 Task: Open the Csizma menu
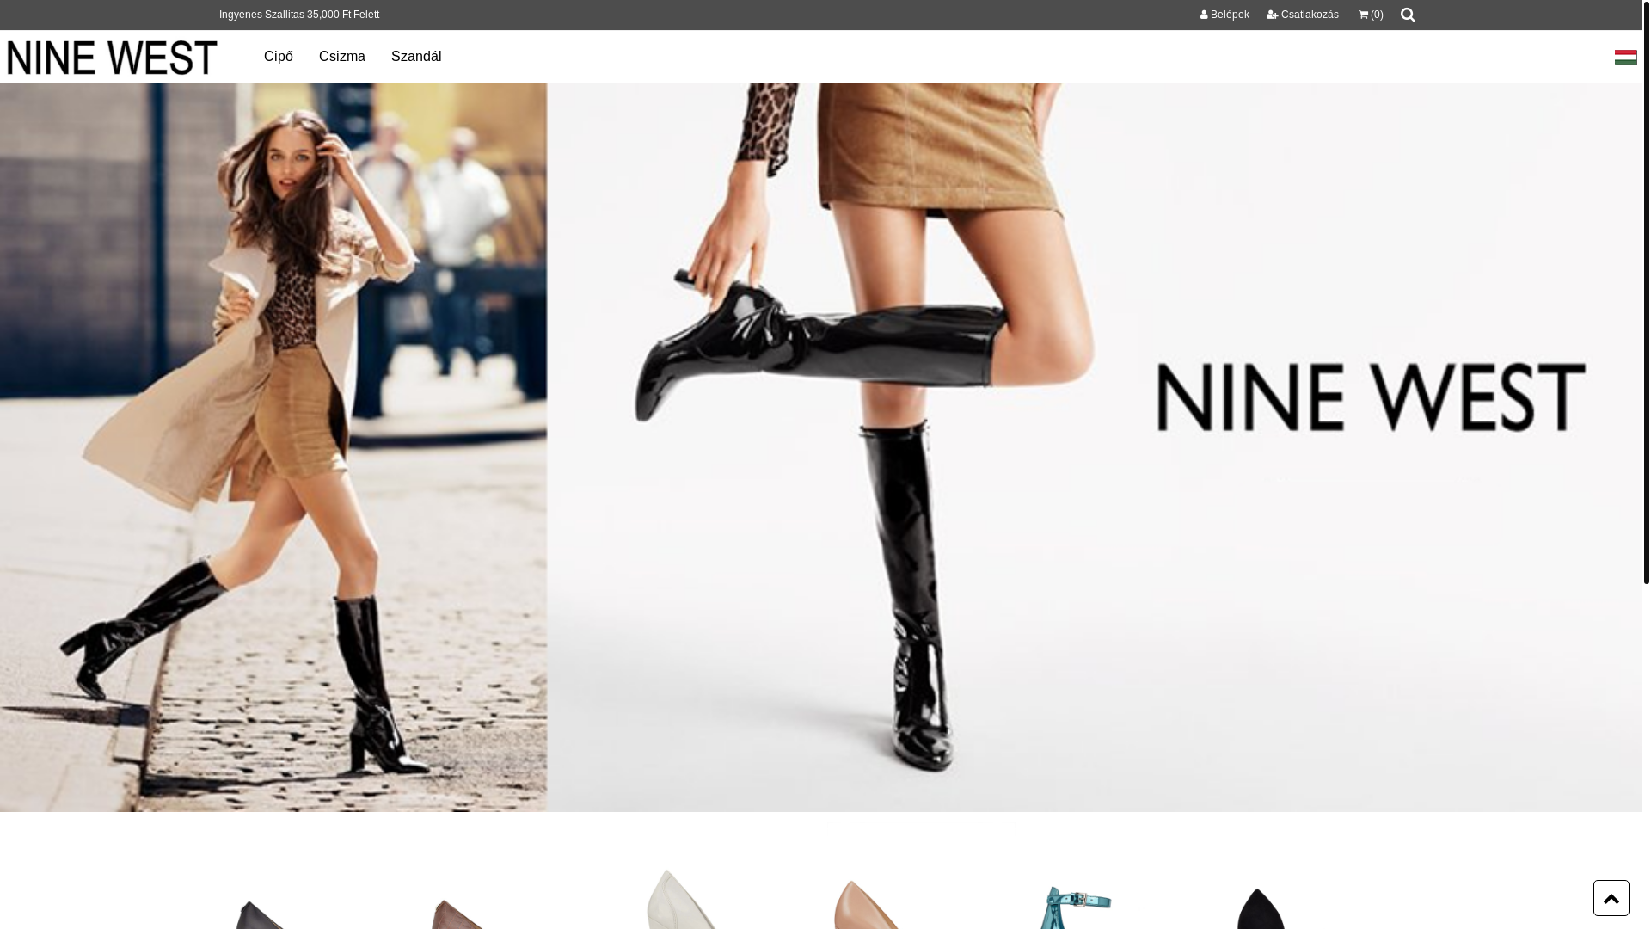[x=342, y=57]
